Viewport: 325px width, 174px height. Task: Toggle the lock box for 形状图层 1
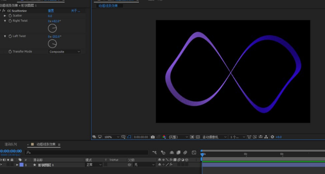coord(12,165)
